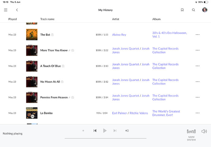Viewport: 211px width, 147px height.
Task: Select the NAIM SYSTEM audio zone
Action: [191, 134]
